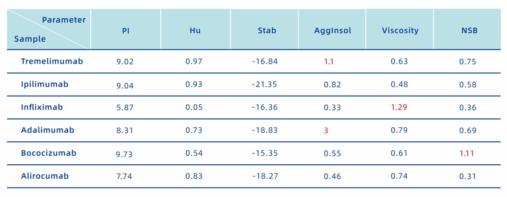507x197 pixels.
Task: Click the red AggInsol value 1.1
Action: [329, 62]
